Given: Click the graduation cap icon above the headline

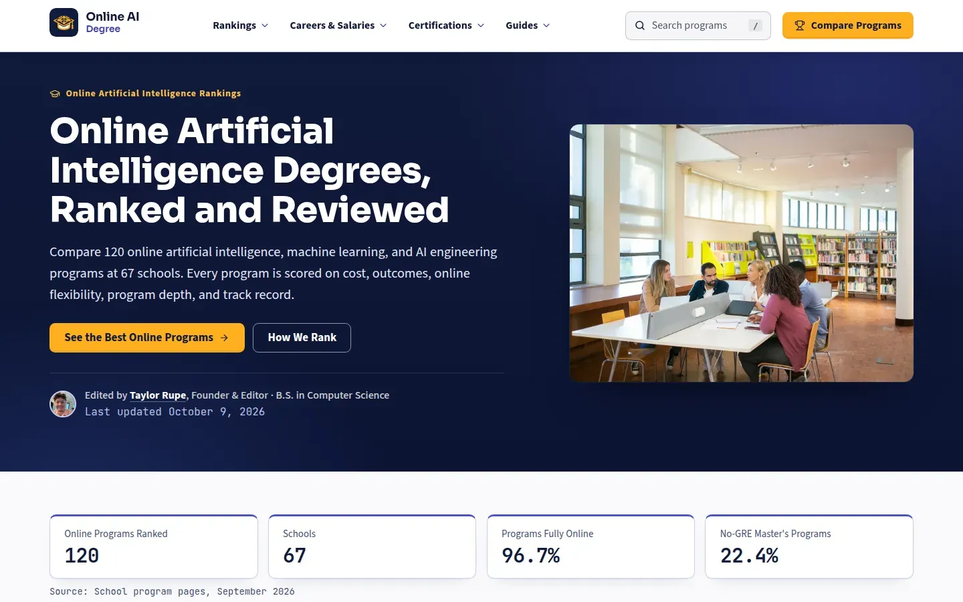Looking at the screenshot, I should (55, 94).
